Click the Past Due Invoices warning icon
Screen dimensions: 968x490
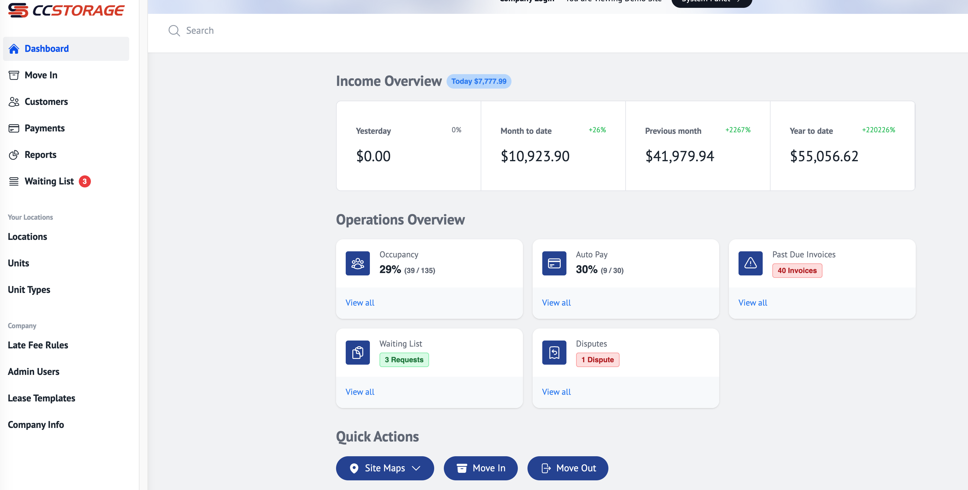point(750,263)
